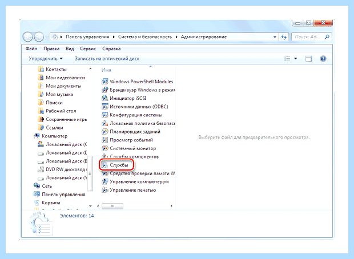Click the Сеть network icon
The width and height of the screenshot is (354, 259).
coord(37,185)
